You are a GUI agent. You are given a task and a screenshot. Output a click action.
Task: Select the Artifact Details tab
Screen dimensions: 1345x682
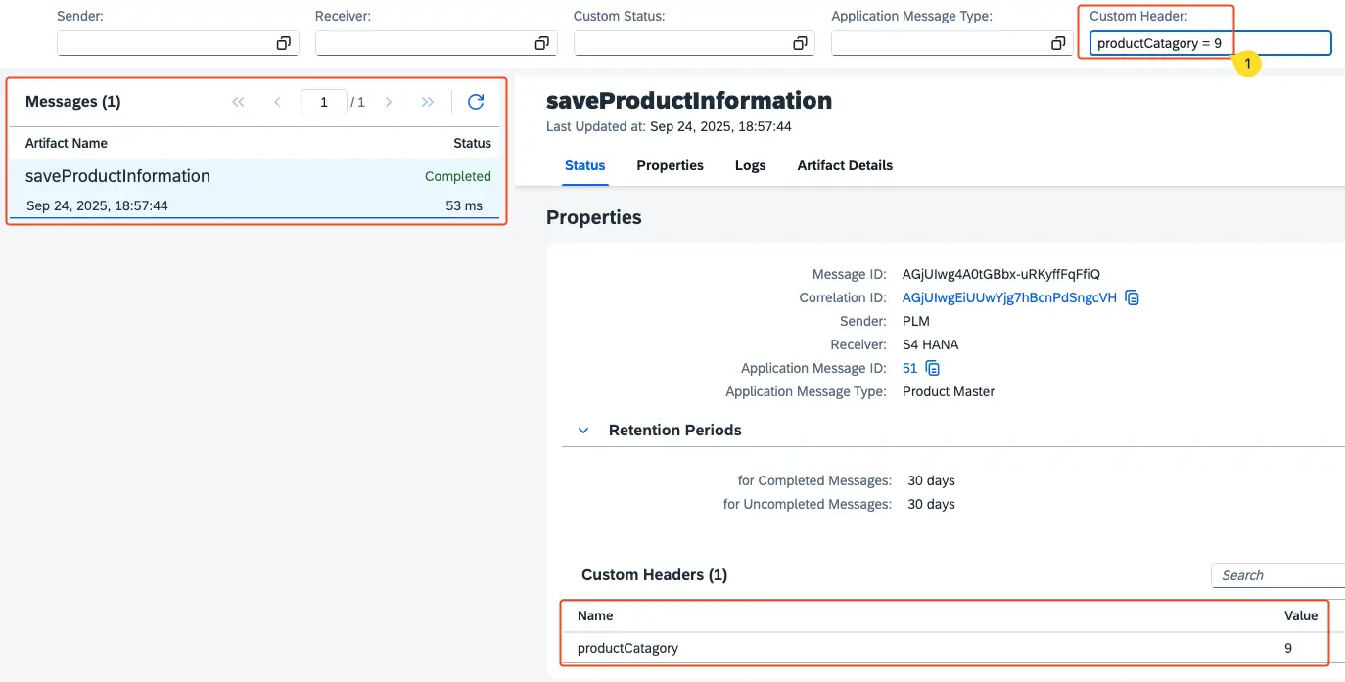845,165
